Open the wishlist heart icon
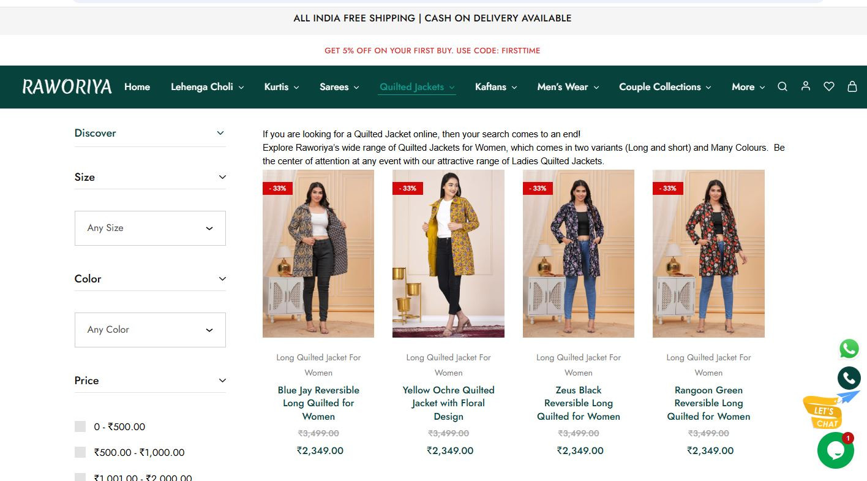The width and height of the screenshot is (867, 481). tap(829, 87)
